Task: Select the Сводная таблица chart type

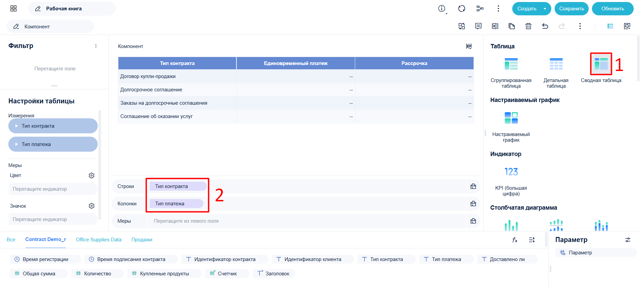Action: (601, 64)
